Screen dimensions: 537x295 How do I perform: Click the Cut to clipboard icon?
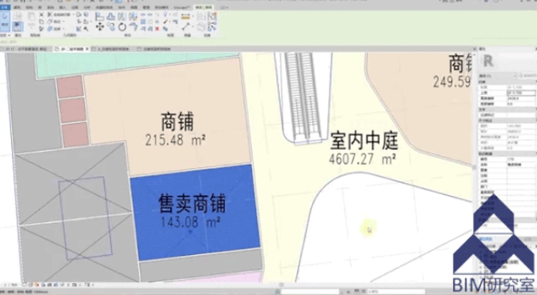pyautogui.click(x=42, y=14)
